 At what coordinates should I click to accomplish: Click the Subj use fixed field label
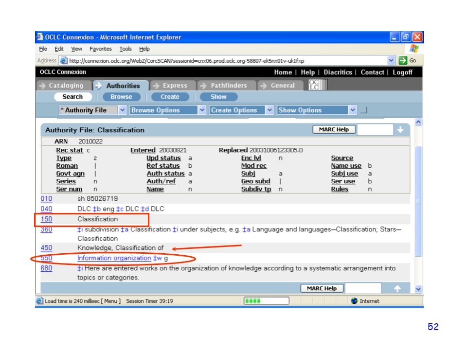point(344,174)
